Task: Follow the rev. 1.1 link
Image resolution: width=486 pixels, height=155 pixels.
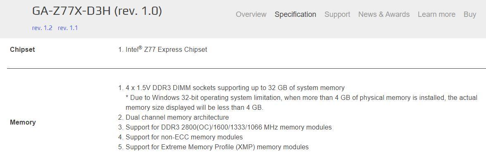Action: click(x=68, y=28)
